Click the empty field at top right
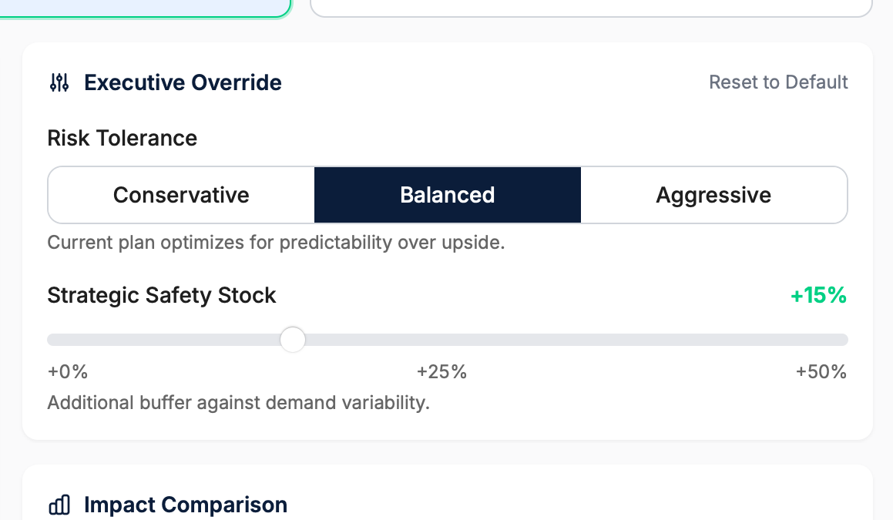 [592, 6]
